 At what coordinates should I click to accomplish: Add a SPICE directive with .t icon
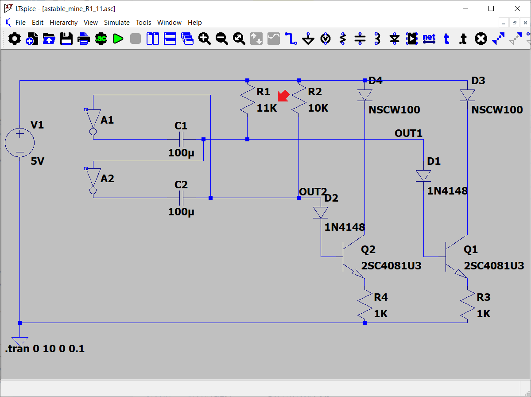tap(463, 39)
